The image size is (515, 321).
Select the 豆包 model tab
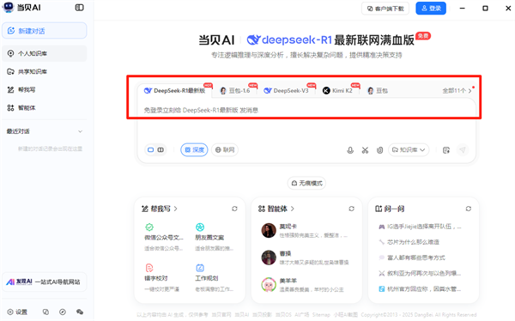pos(378,91)
